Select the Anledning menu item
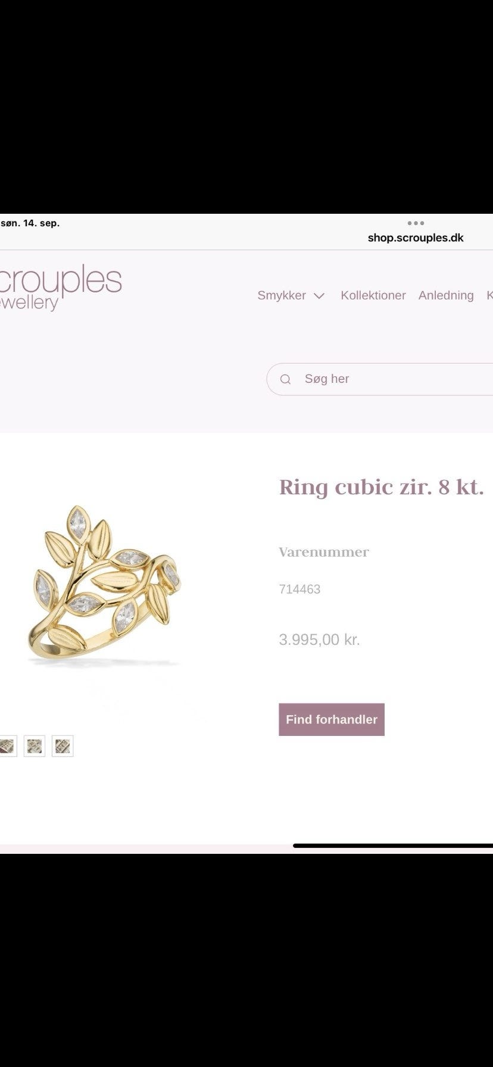Viewport: 493px width, 1067px height. pos(446,295)
